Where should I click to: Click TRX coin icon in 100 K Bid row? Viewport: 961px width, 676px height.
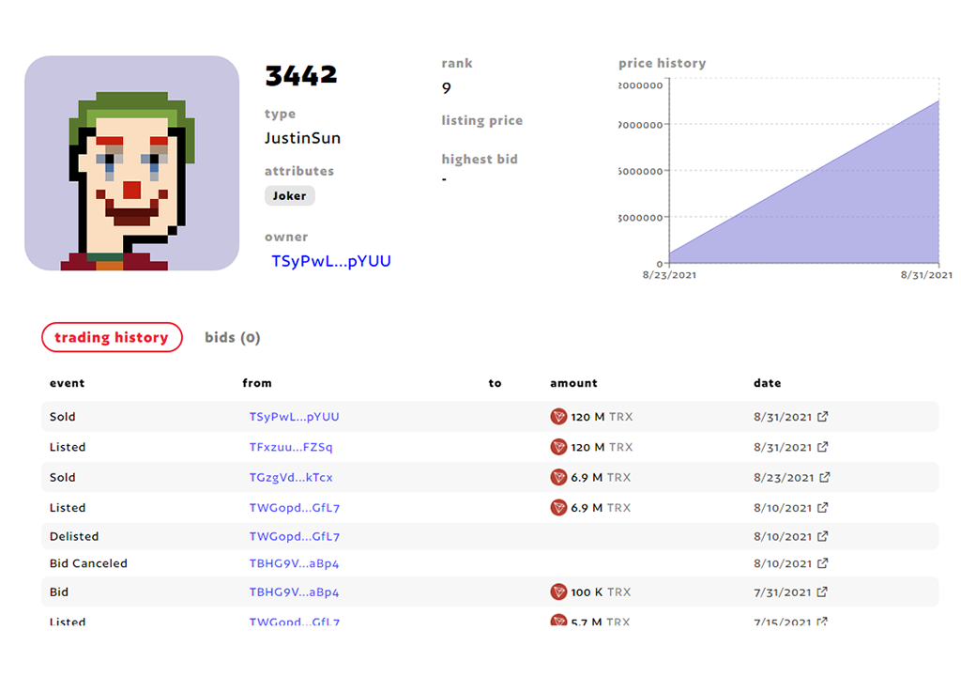pos(558,592)
